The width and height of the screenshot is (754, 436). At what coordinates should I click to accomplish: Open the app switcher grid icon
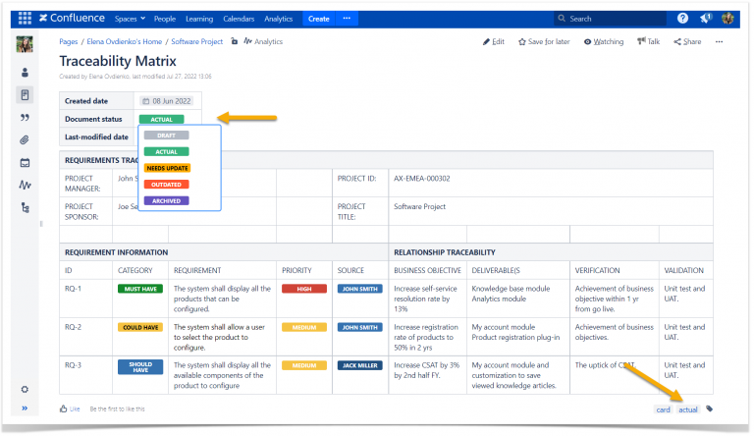(x=25, y=19)
